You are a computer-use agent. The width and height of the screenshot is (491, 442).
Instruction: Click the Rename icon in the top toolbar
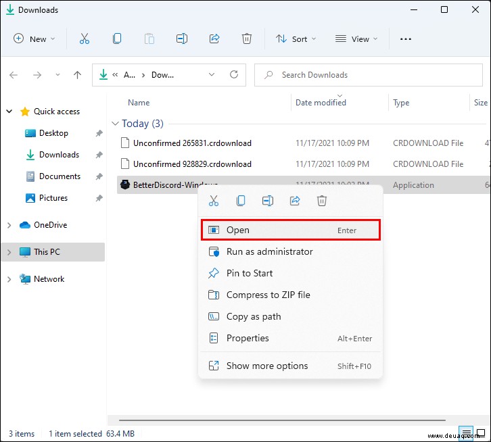coord(182,39)
